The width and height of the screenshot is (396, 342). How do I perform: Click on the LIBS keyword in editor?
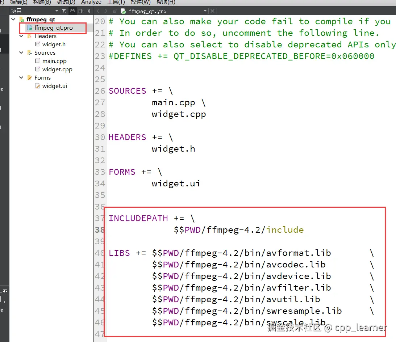(x=119, y=253)
